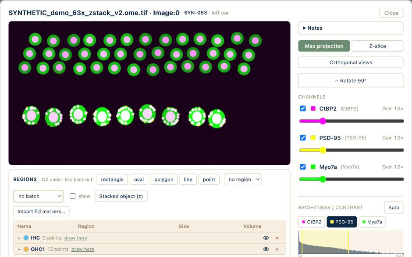Close the image viewer
Screen dimensions: 412x257
391,13
